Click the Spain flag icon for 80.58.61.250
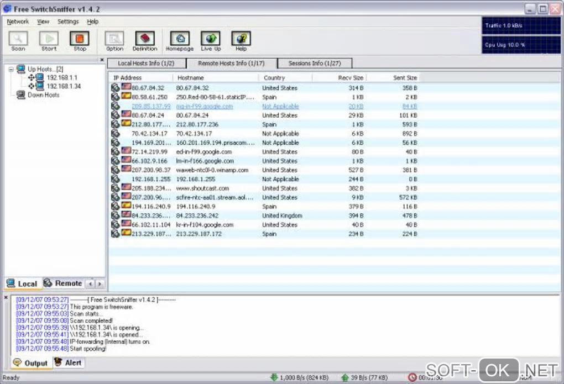The image size is (564, 384). click(126, 96)
